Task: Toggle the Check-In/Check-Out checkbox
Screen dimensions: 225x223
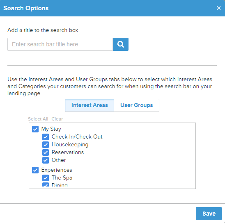Action: point(46,137)
